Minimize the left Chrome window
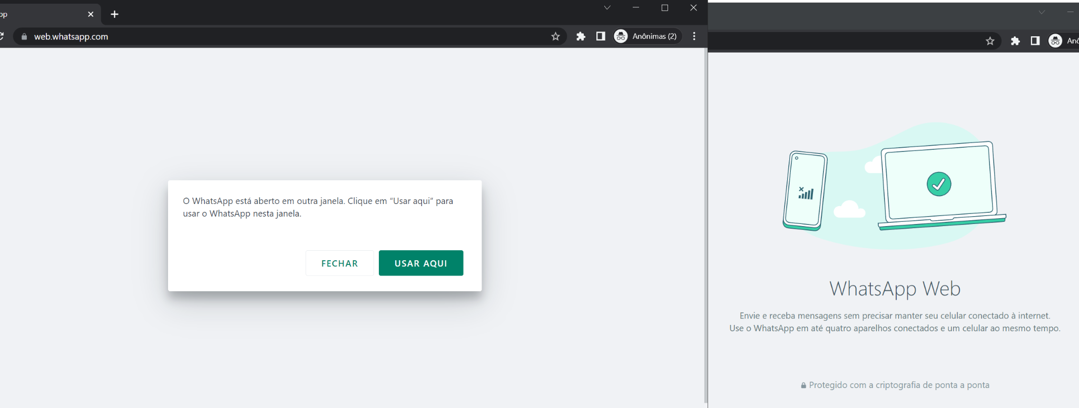1079x408 pixels. point(636,7)
